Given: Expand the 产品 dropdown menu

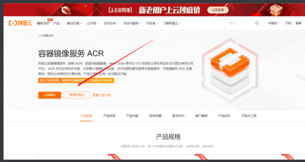Looking at the screenshot, I should [x=57, y=23].
